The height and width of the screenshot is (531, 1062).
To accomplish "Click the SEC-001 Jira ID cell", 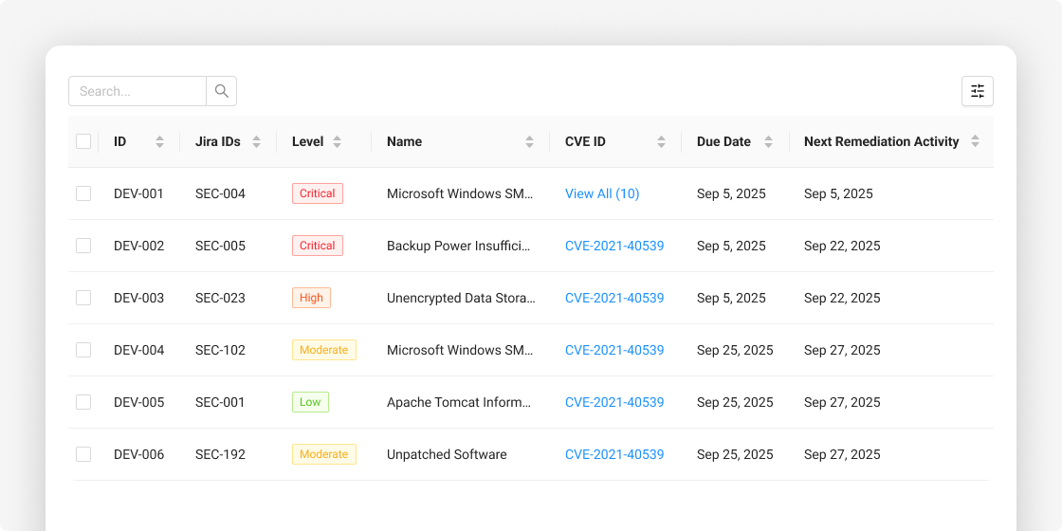I will (220, 402).
